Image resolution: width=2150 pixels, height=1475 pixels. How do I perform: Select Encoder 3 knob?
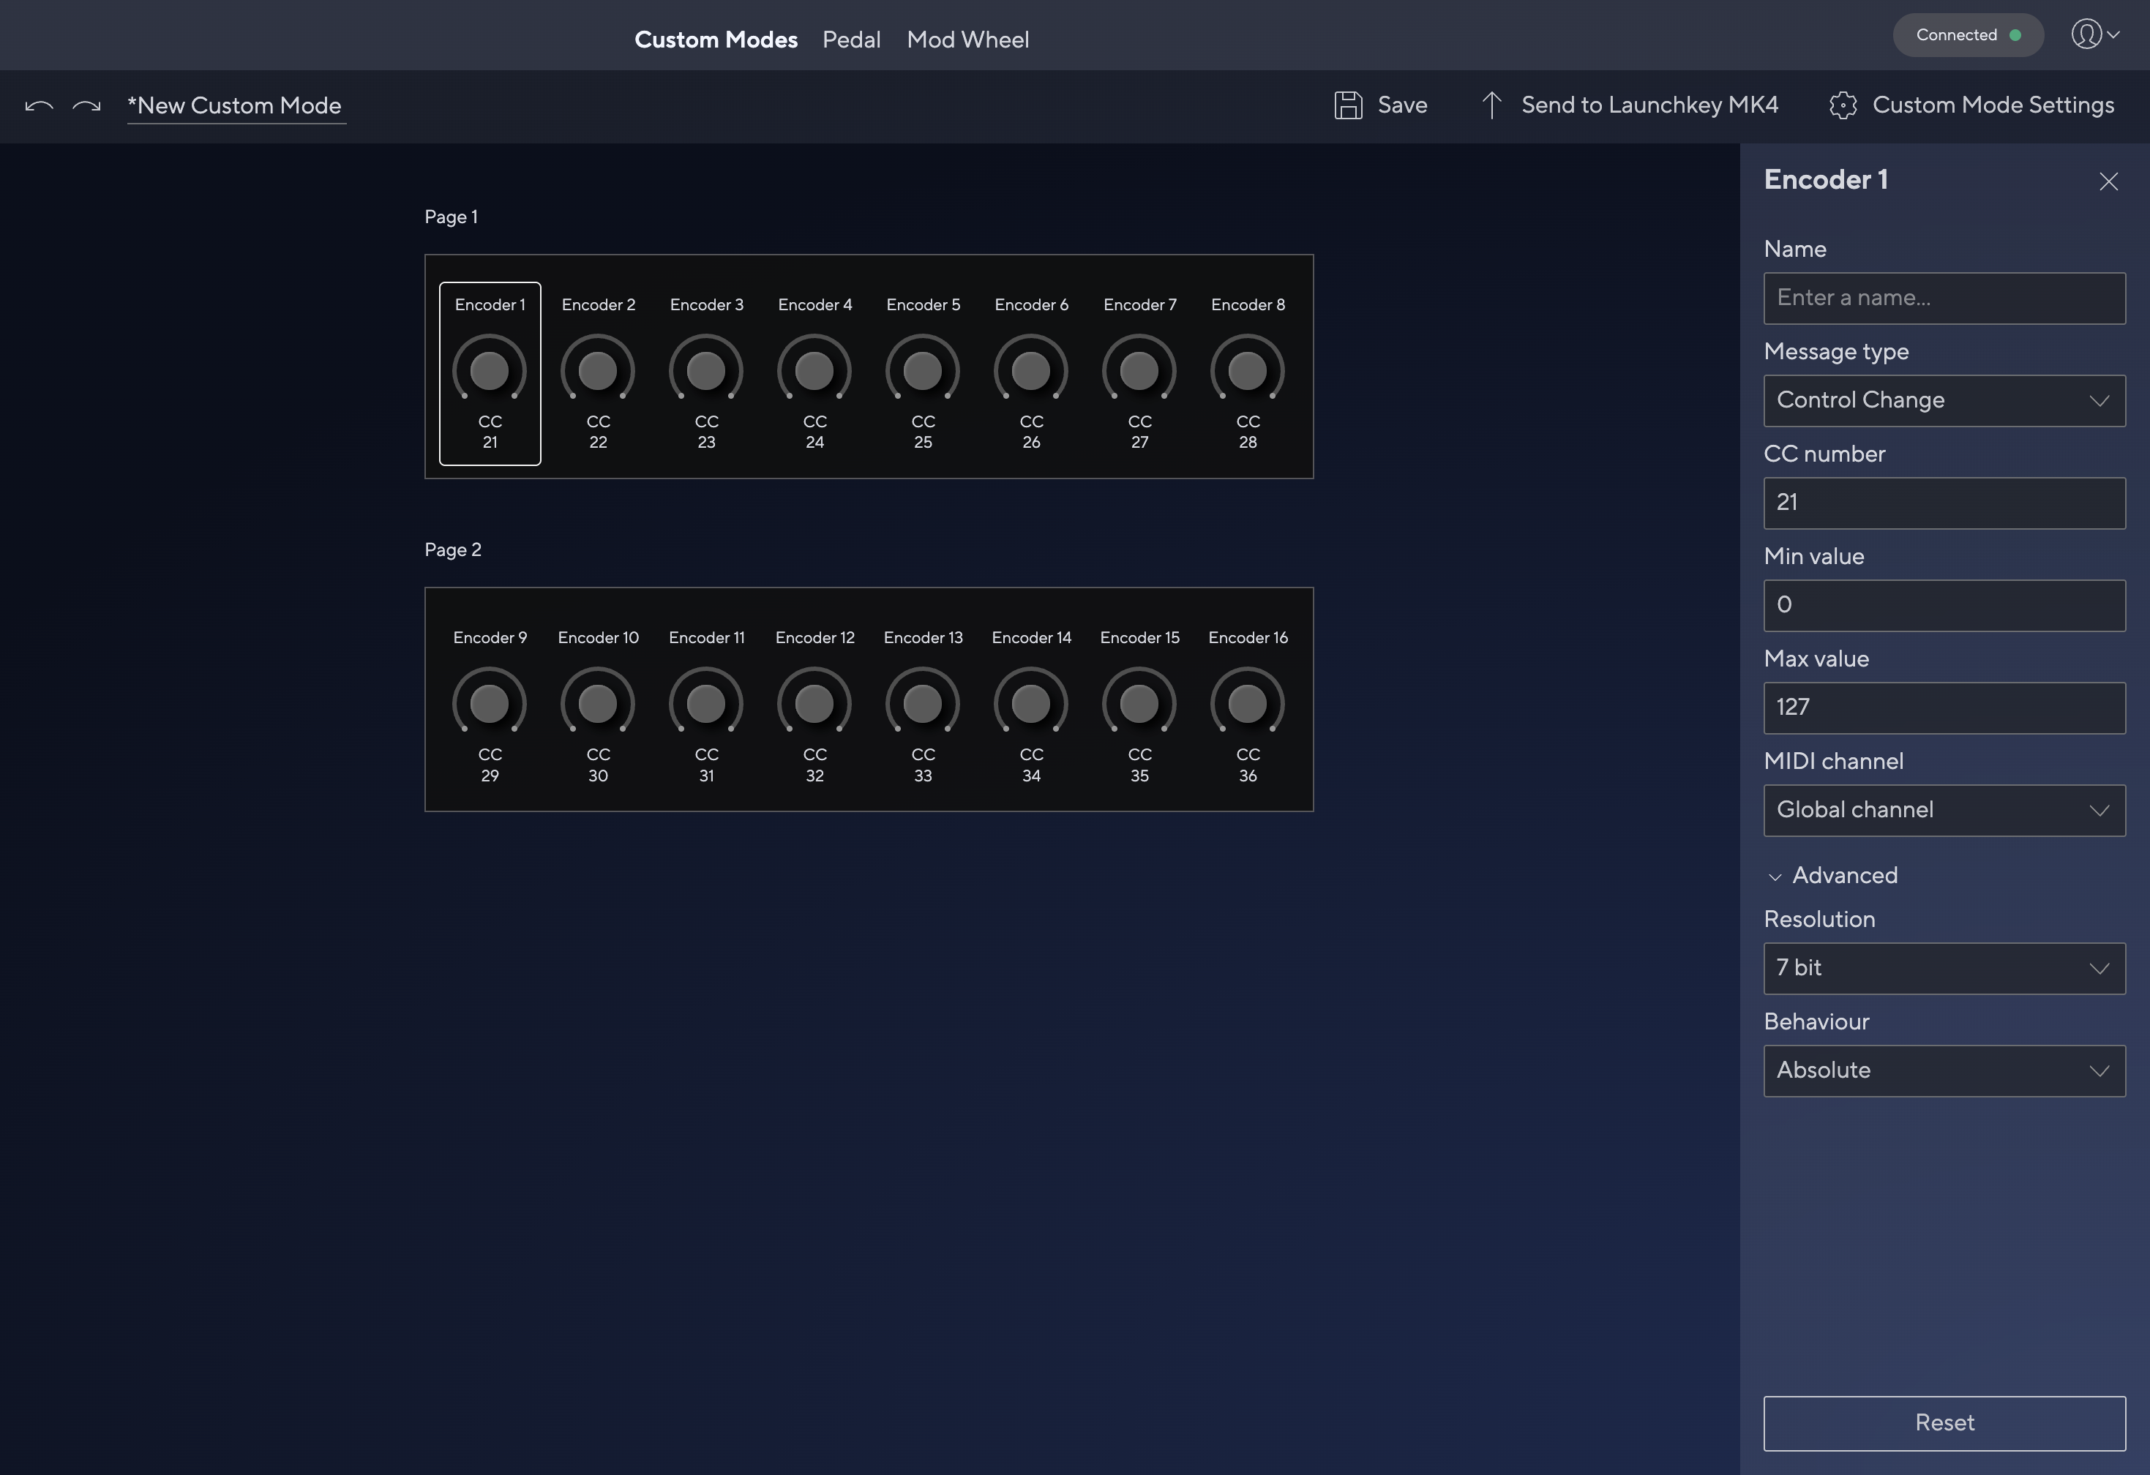pyautogui.click(x=706, y=370)
